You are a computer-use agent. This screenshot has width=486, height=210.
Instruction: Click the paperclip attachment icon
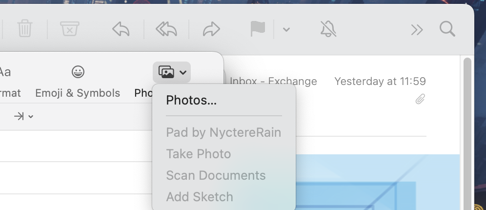coord(420,100)
